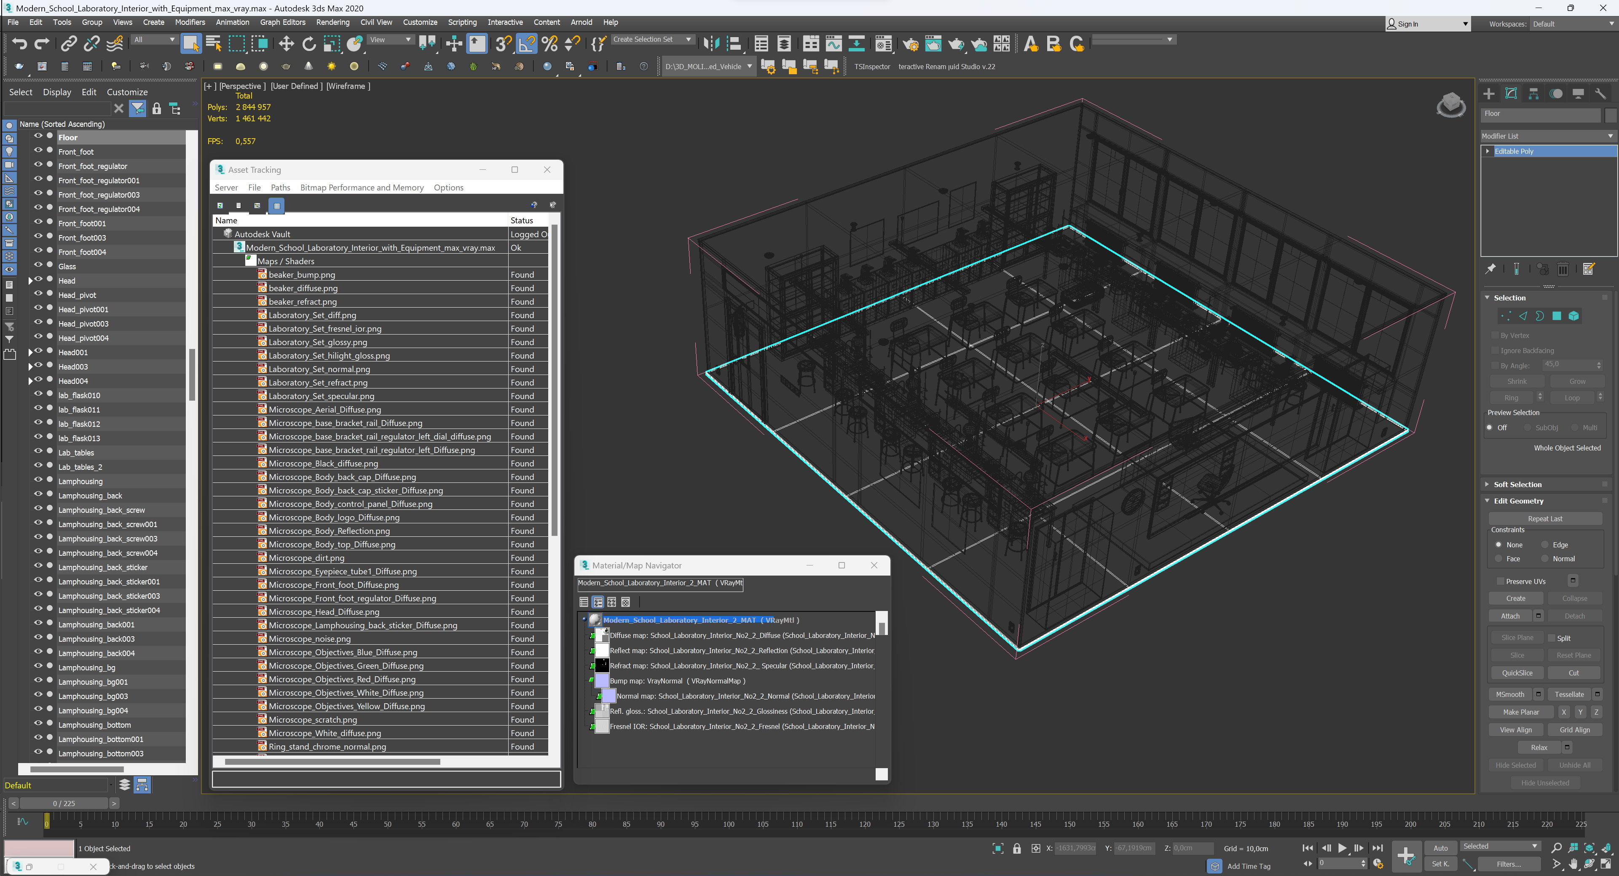Click the time slider 0 / 225 handle
This screenshot has width=1619, height=876.
click(x=64, y=803)
